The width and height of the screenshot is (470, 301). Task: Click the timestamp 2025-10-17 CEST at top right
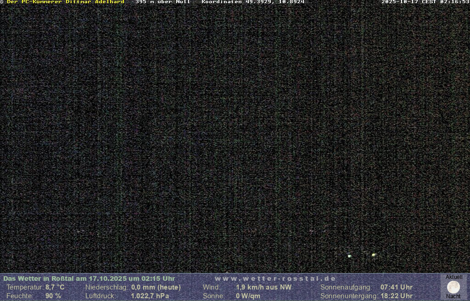(x=425, y=2)
